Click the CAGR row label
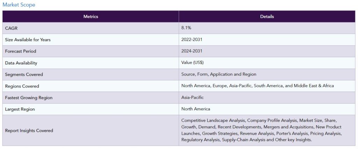 [x=11, y=28]
